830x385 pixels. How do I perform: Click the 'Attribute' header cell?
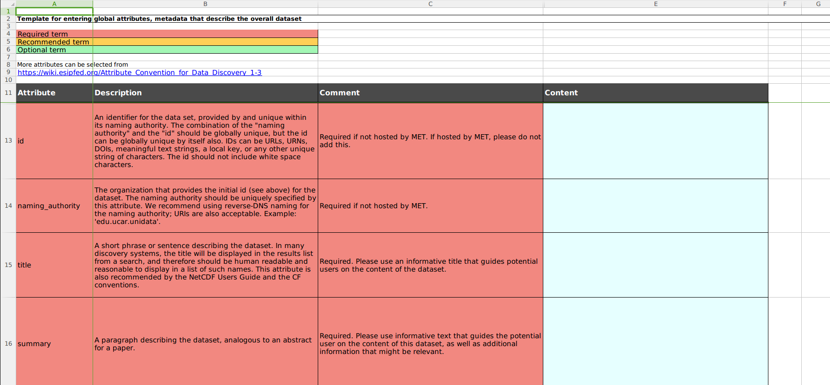coord(54,93)
